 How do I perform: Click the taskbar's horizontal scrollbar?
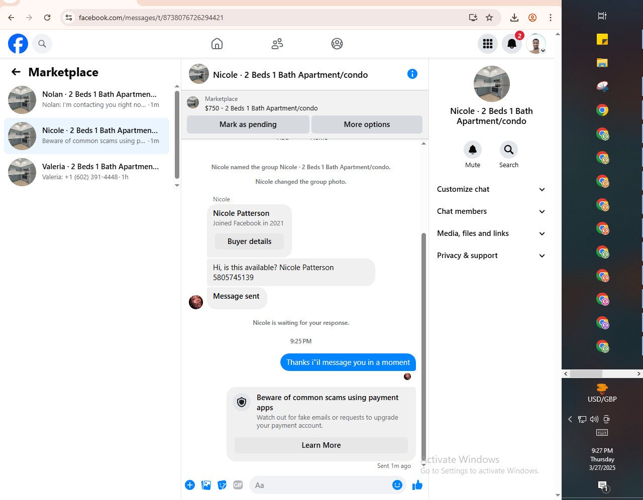[x=586, y=373]
